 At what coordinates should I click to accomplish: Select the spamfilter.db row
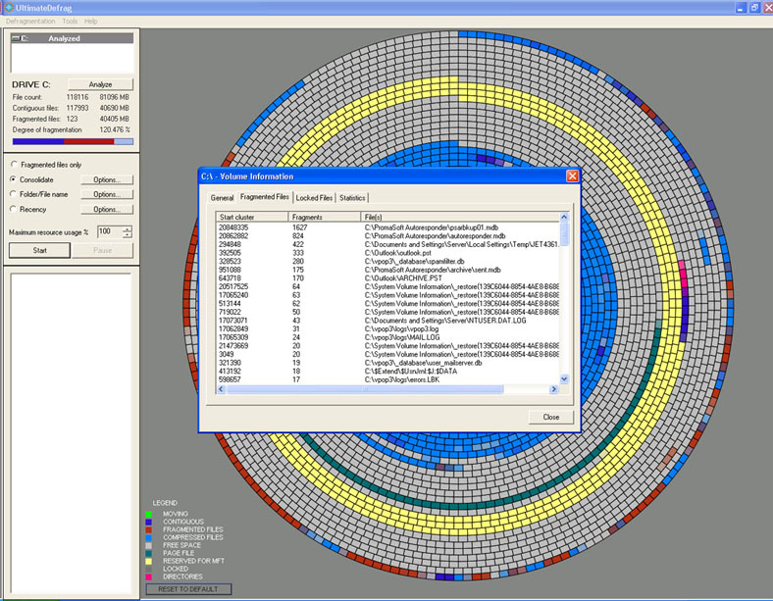pyautogui.click(x=388, y=261)
